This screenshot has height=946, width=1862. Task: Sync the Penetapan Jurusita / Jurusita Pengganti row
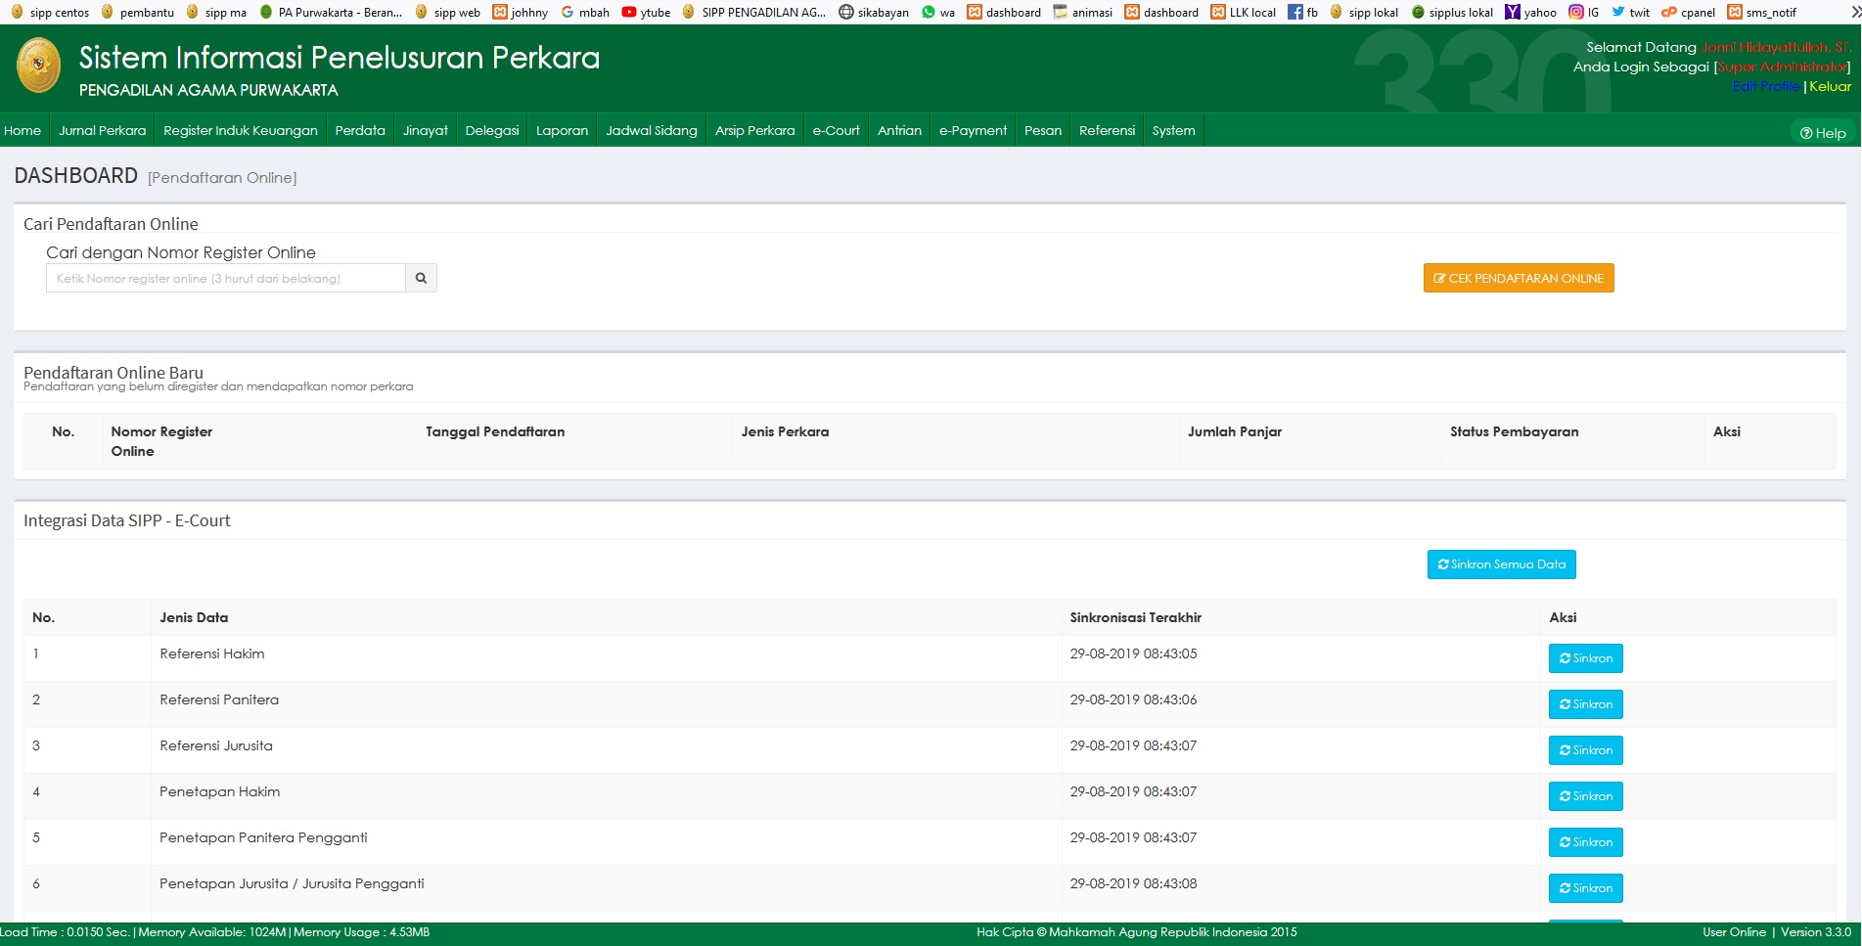pyautogui.click(x=1586, y=888)
